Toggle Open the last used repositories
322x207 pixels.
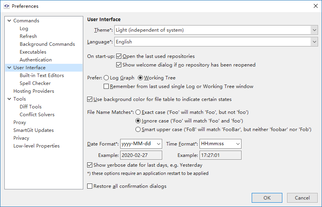(x=119, y=56)
